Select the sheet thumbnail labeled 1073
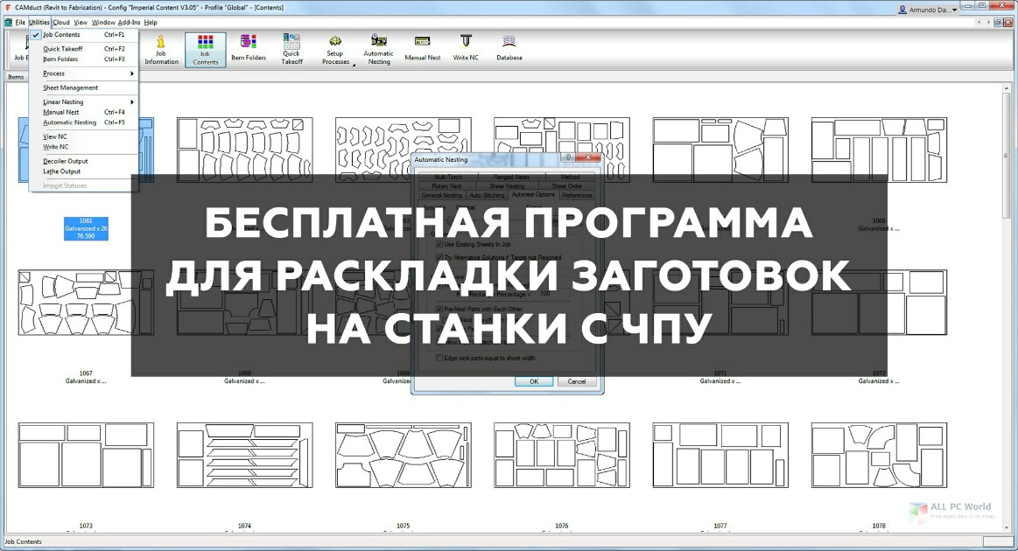 [x=86, y=455]
